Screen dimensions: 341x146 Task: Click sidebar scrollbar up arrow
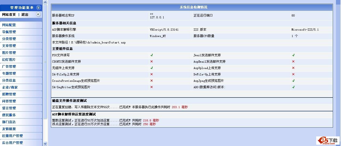point(45,2)
